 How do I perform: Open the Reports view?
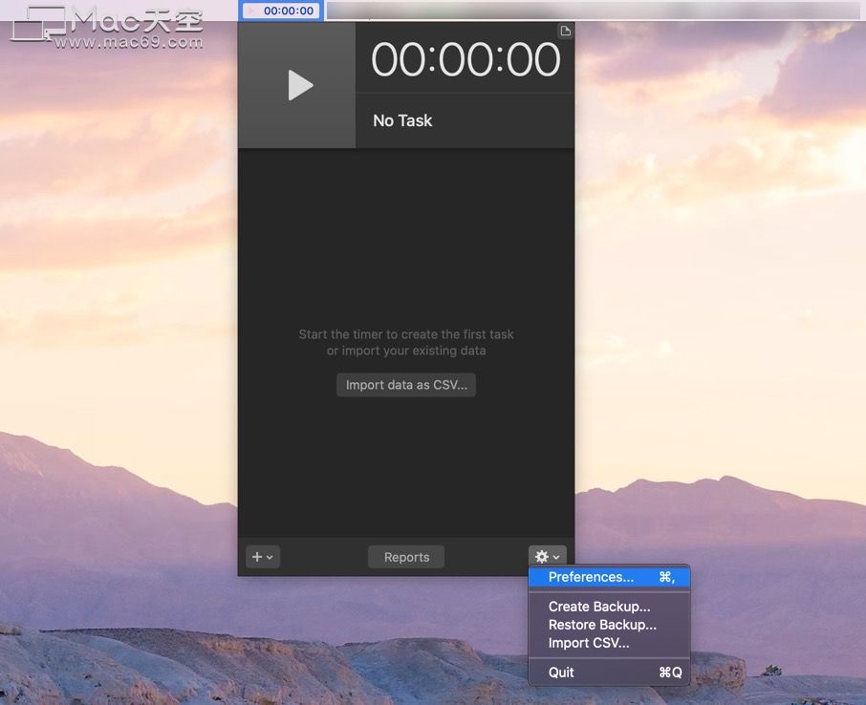coord(406,557)
